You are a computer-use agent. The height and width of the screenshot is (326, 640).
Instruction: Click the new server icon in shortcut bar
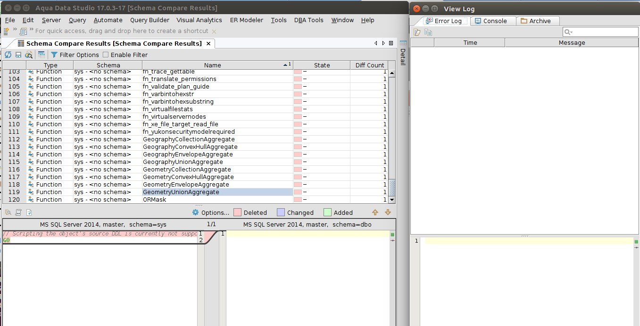click(6, 31)
